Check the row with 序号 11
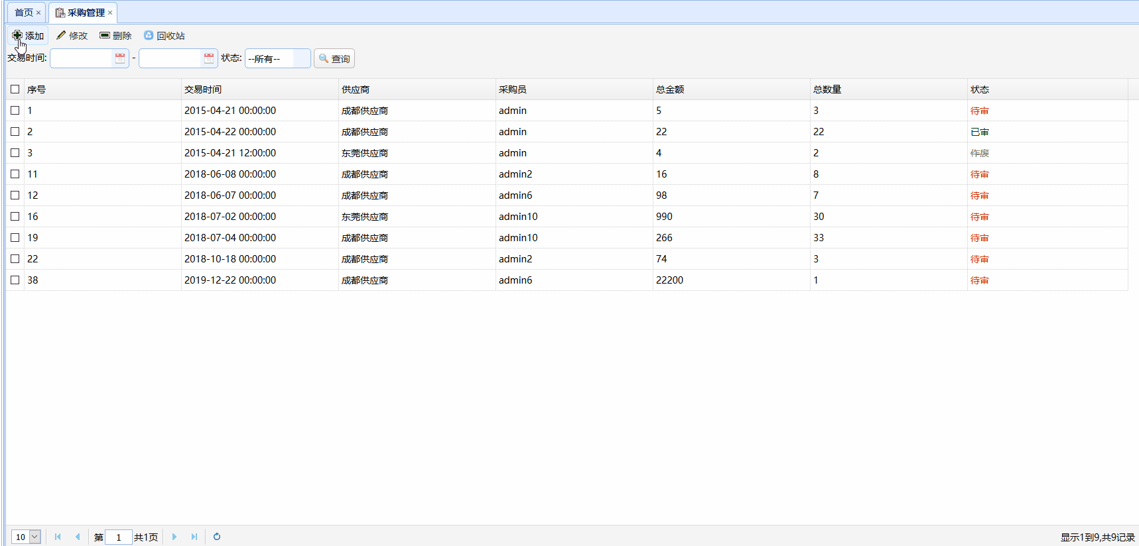 coord(15,174)
